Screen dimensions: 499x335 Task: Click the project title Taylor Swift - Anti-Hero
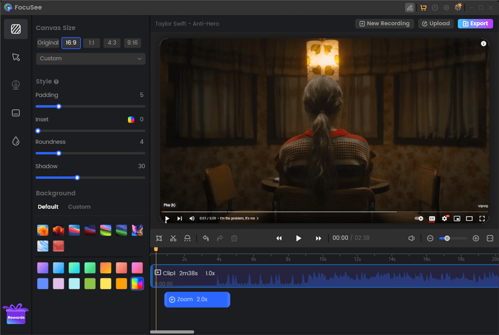[187, 24]
